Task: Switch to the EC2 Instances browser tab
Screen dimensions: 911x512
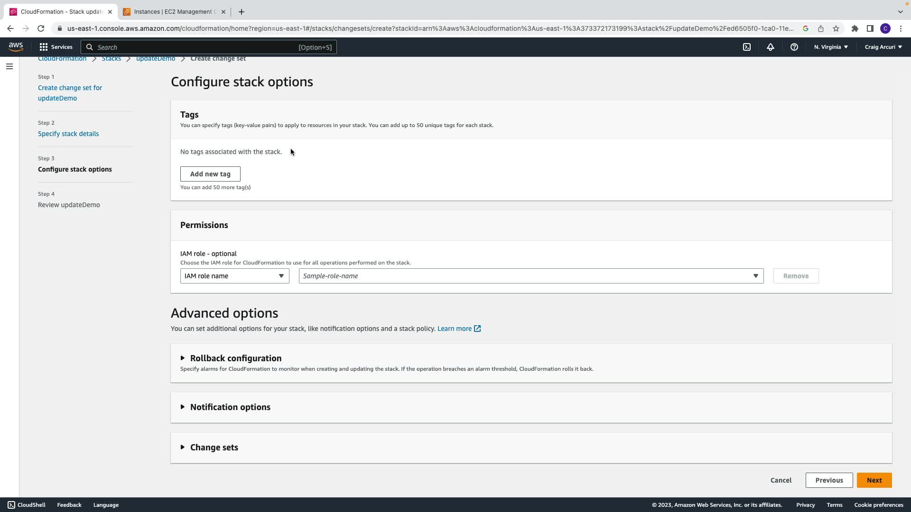Action: tap(173, 12)
